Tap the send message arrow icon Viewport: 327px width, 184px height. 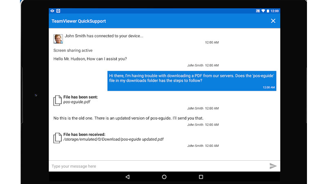pos(273,166)
